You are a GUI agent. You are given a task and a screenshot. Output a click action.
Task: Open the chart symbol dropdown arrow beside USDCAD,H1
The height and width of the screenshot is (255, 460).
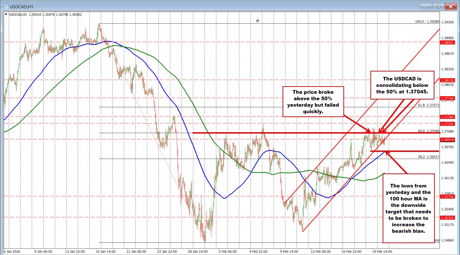6,15
